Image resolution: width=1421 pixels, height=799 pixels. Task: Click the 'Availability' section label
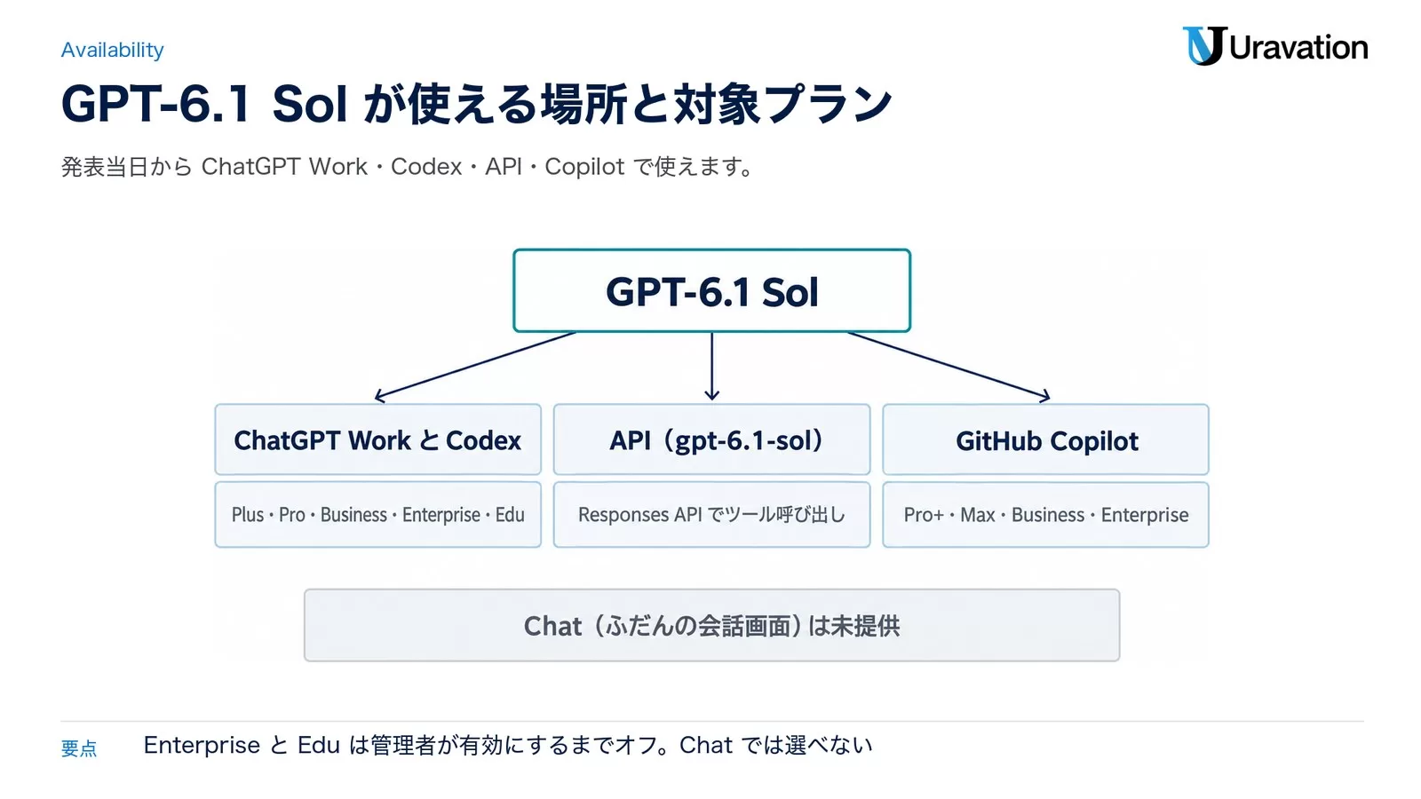click(x=112, y=51)
